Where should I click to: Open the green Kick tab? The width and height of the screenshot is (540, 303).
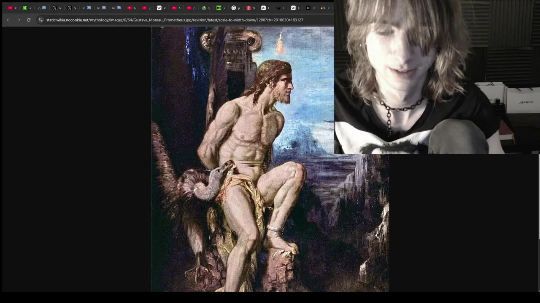click(x=27, y=8)
